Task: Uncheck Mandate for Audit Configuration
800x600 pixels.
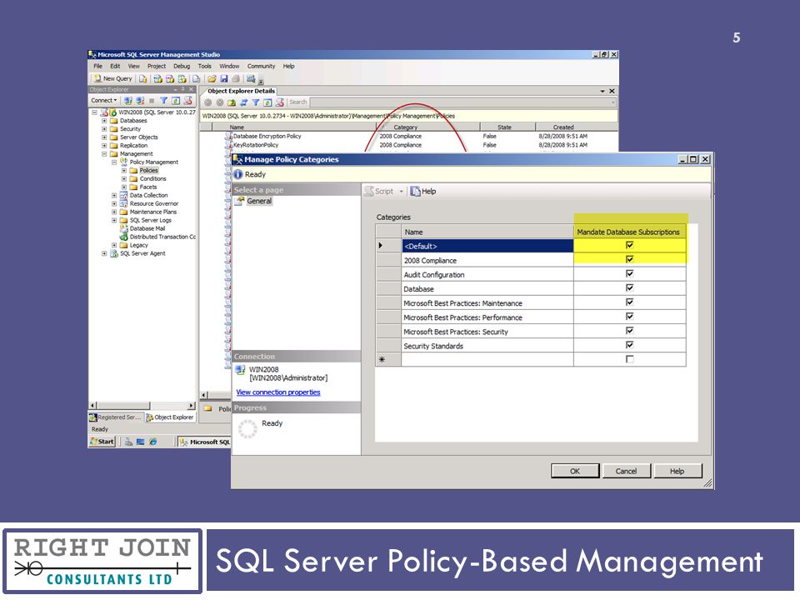Action: pos(630,273)
